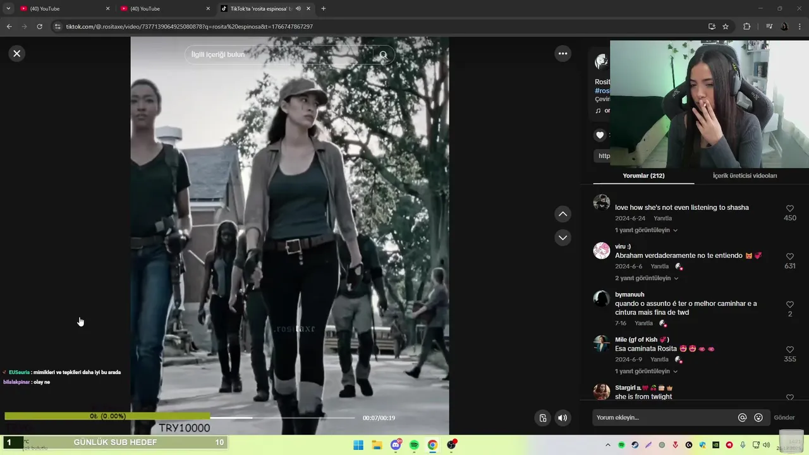This screenshot has width=809, height=455.
Task: Expand '2 yanıt görüntüleyin' replies
Action: pos(647,278)
